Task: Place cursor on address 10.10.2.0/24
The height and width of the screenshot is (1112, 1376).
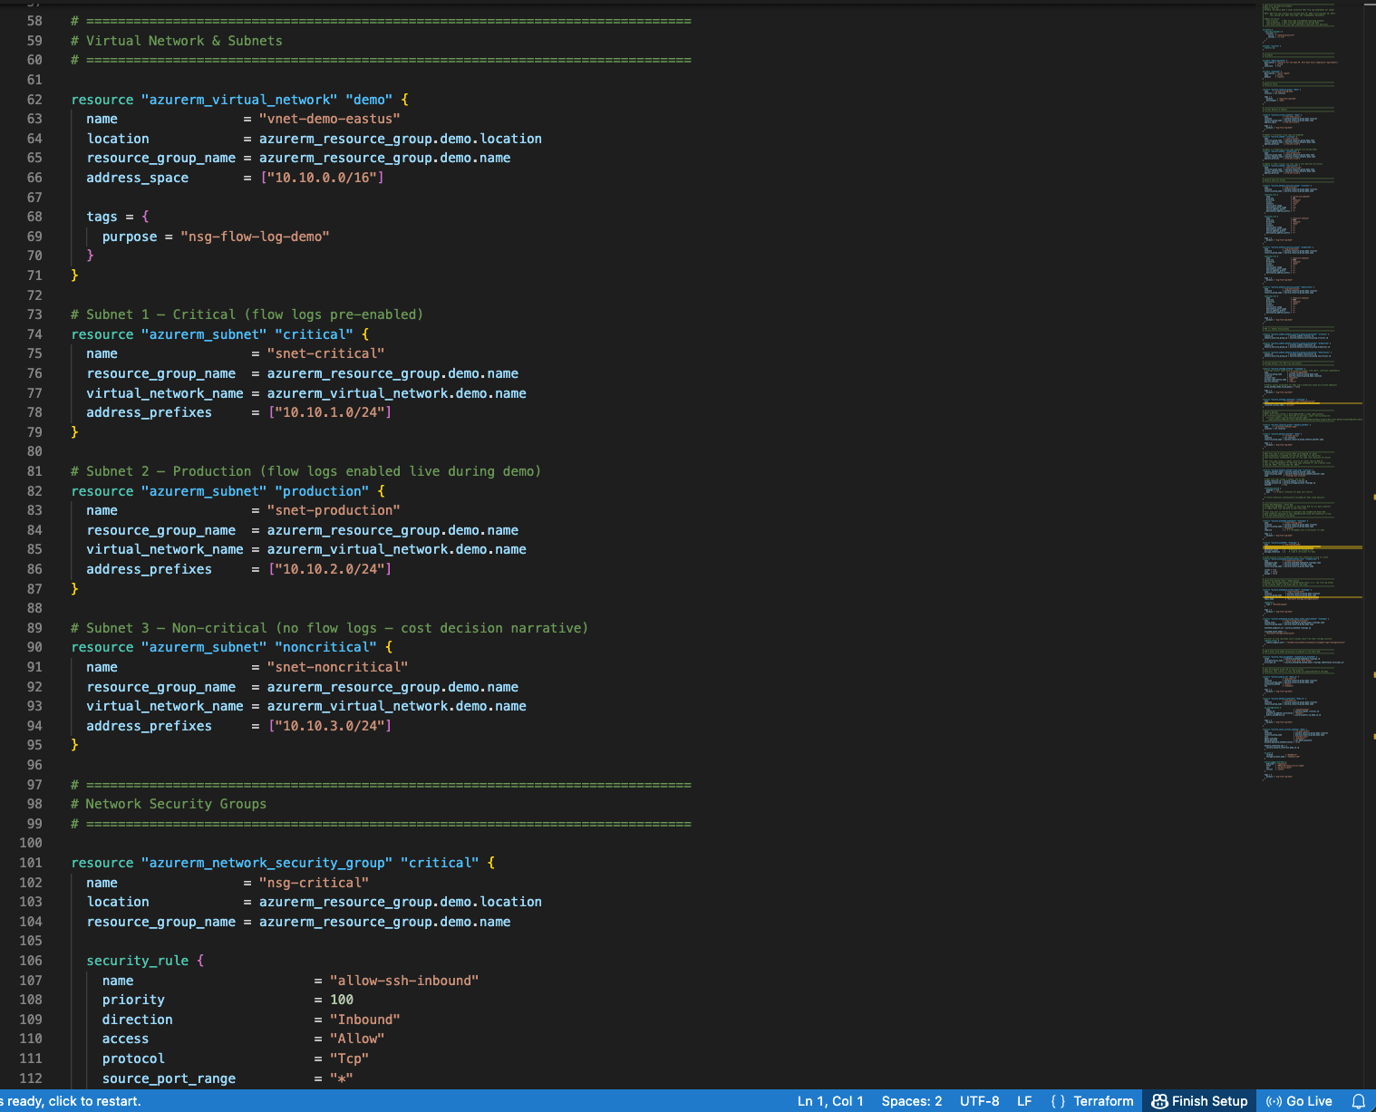Action: 329,568
